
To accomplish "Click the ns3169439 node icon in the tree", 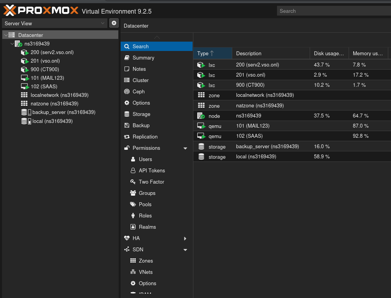I will point(19,44).
